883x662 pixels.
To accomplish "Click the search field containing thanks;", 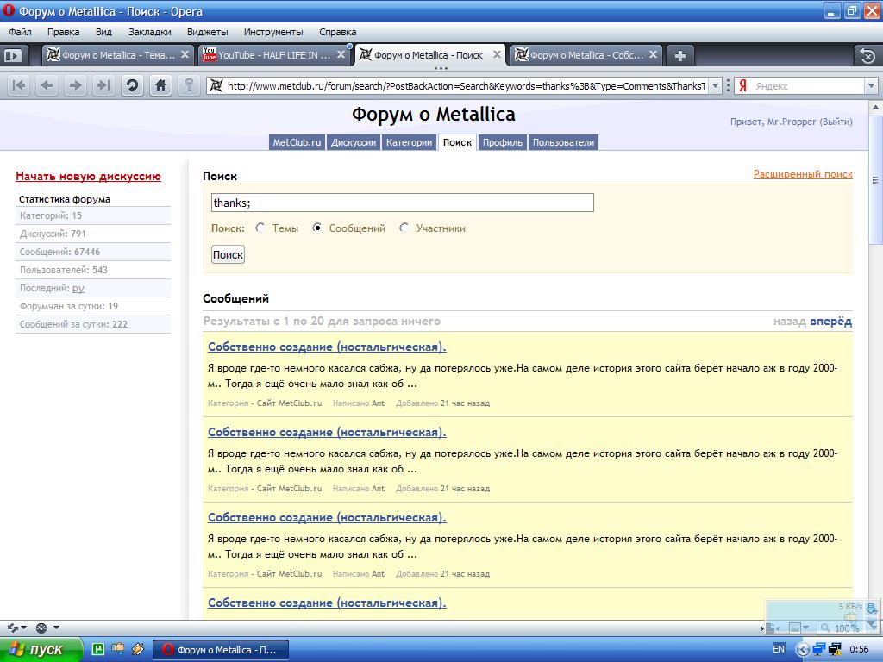I will tap(402, 203).
